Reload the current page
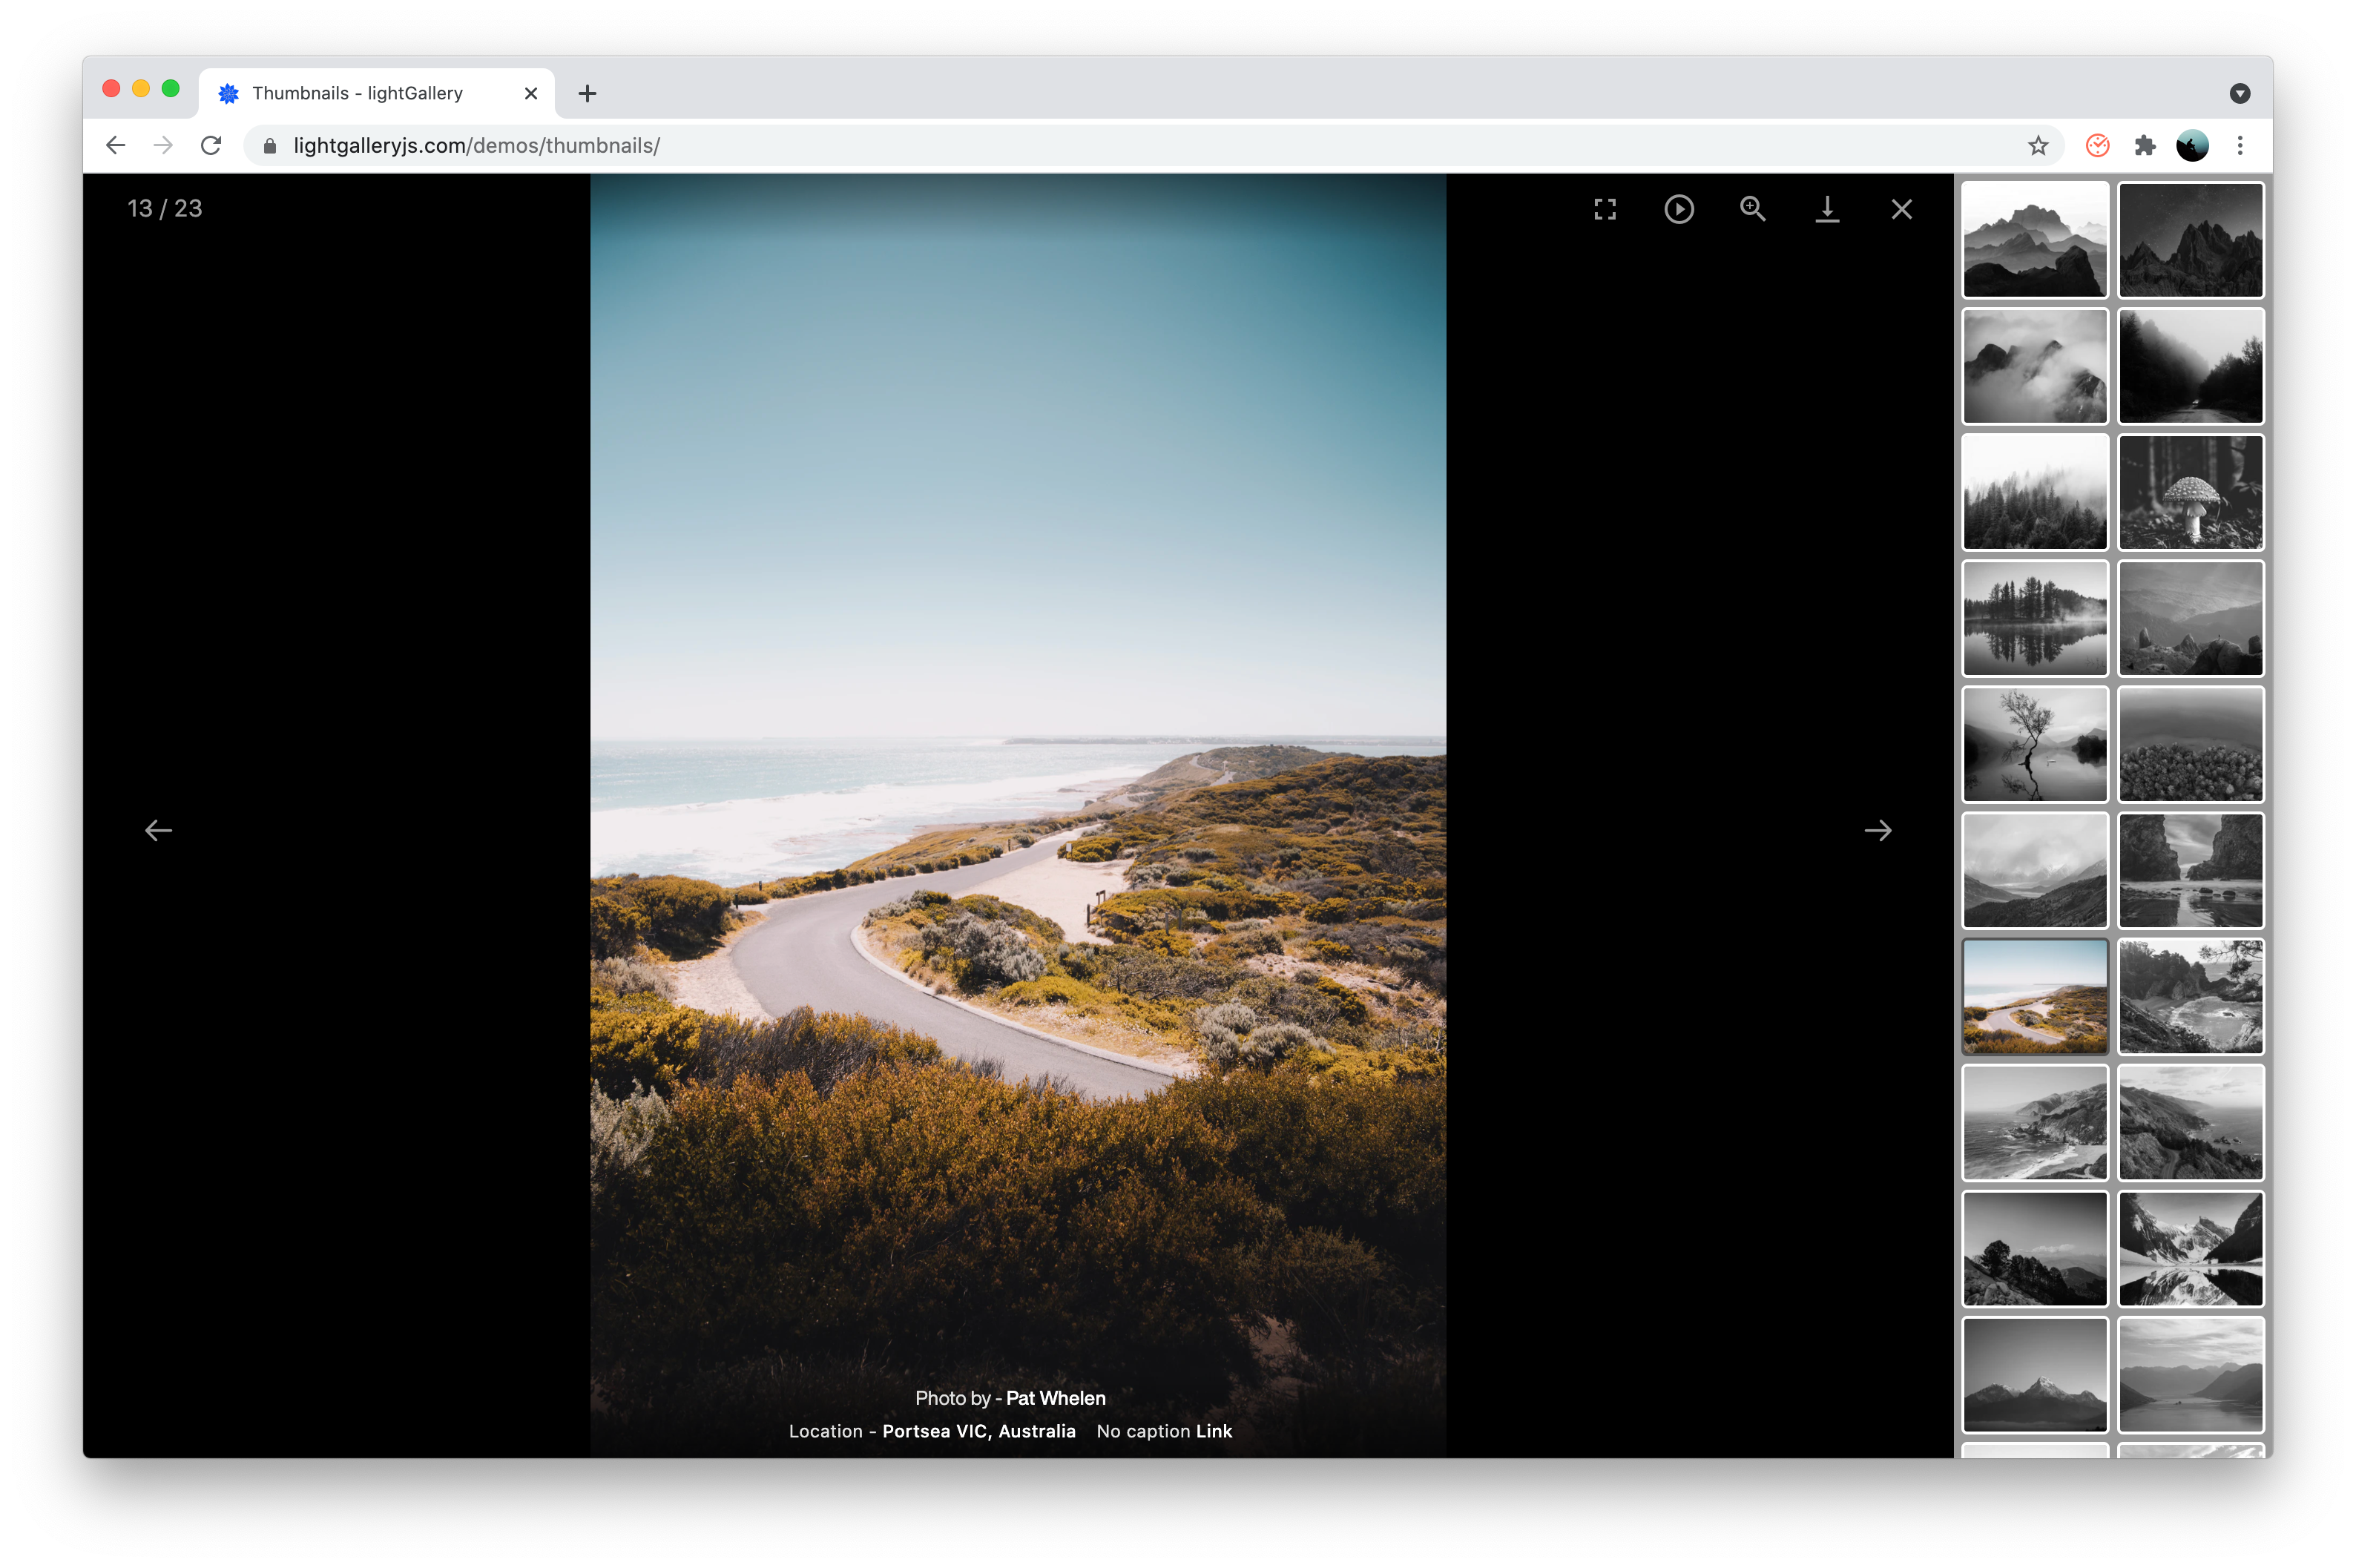2356x1568 pixels. click(210, 146)
